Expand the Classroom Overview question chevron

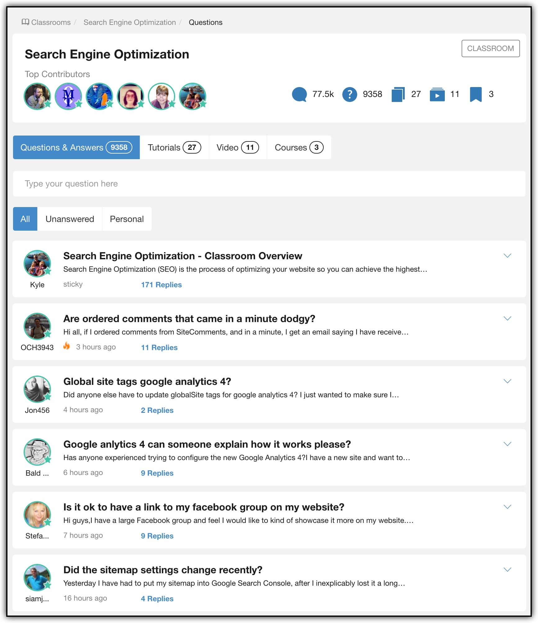[507, 256]
